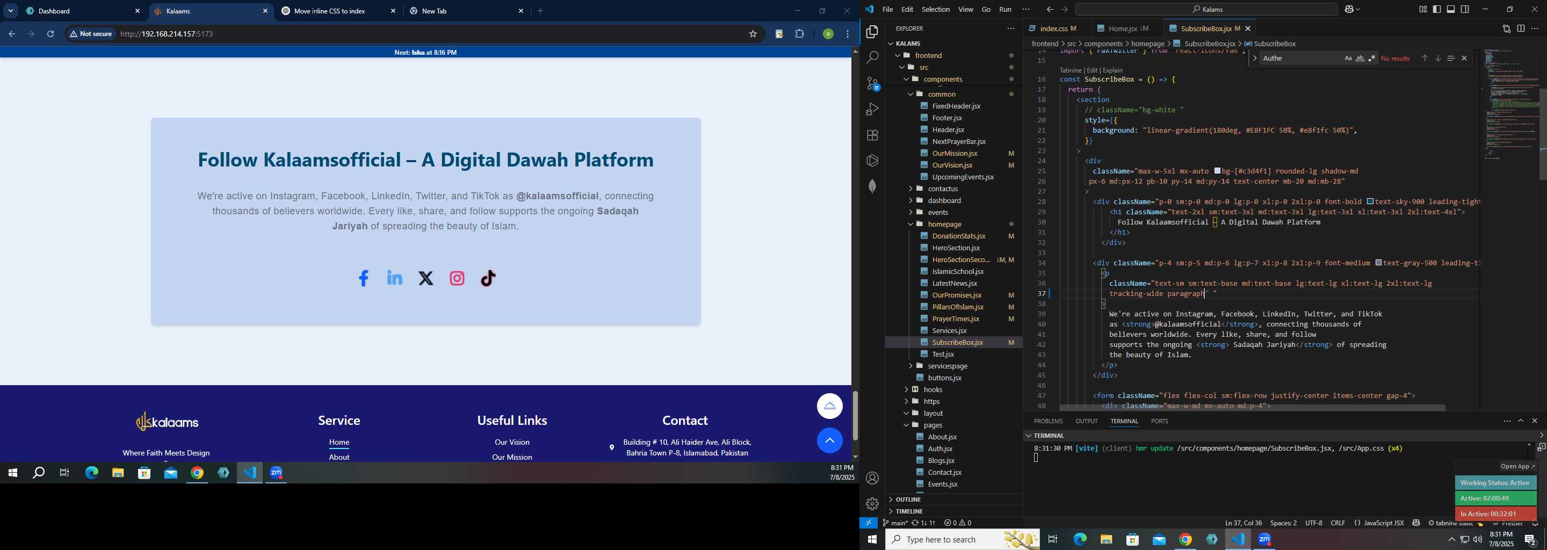Open the Selection menu

(x=935, y=10)
